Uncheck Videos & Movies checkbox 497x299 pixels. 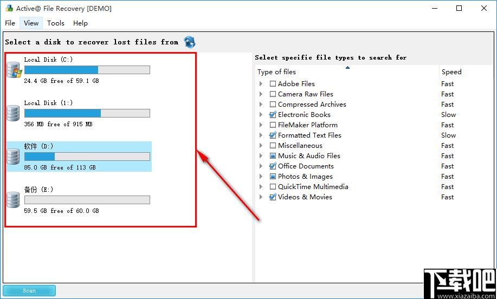273,197
